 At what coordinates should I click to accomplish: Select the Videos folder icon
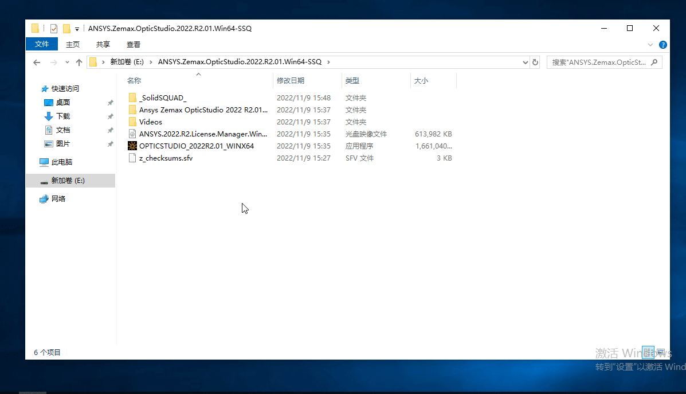pyautogui.click(x=132, y=122)
